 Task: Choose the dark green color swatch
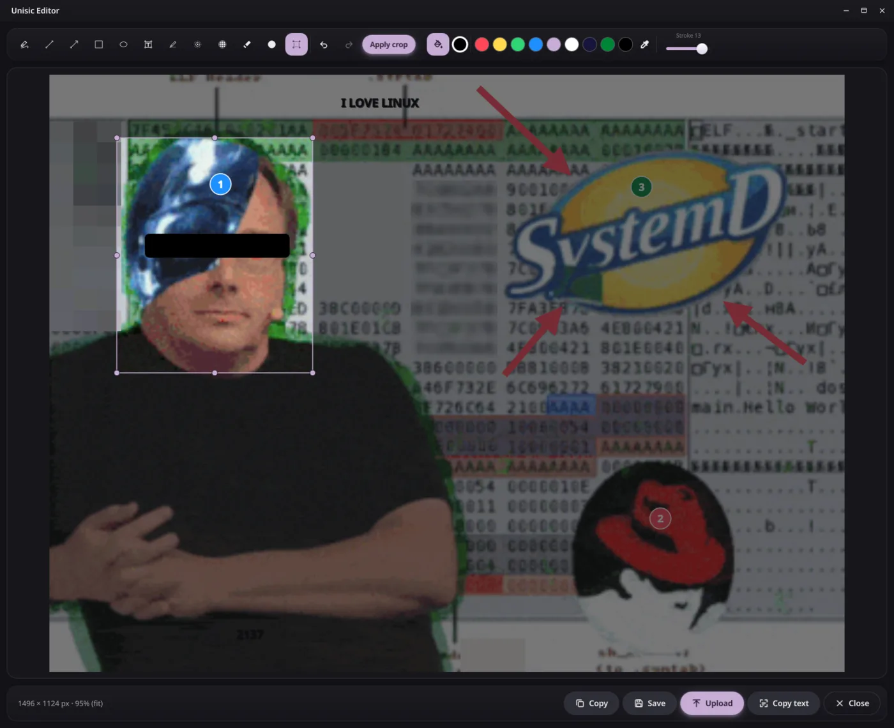(x=608, y=45)
